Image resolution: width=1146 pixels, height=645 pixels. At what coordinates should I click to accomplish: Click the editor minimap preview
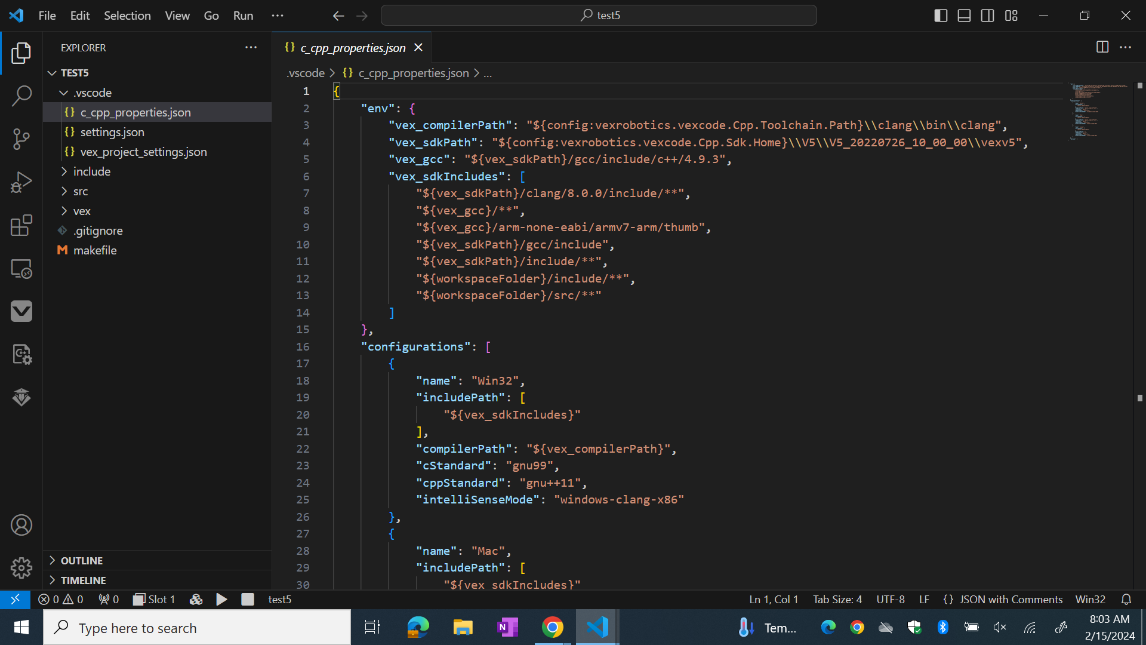tap(1099, 111)
